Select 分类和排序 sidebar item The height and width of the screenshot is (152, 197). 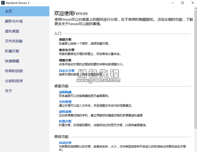[x=25, y=81]
